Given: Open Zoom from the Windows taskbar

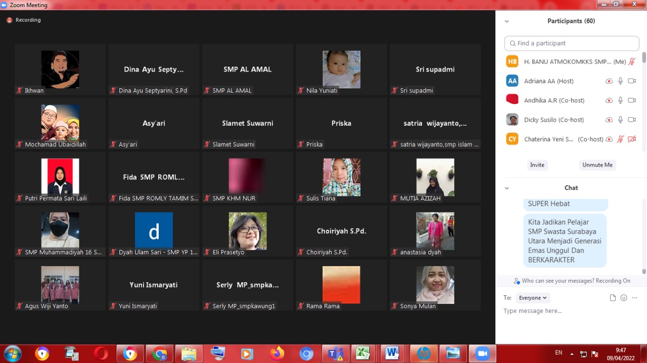Looking at the screenshot, I should (x=482, y=353).
